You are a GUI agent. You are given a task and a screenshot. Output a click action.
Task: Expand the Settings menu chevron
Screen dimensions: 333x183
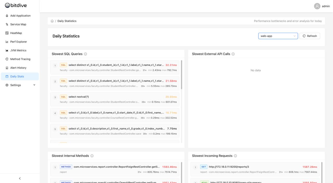coord(34,85)
